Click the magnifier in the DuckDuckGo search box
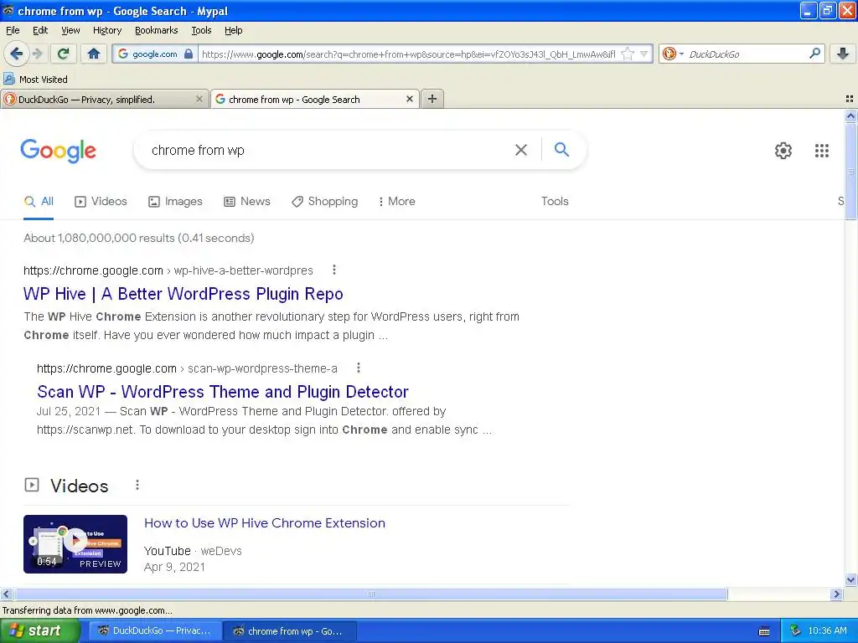The height and width of the screenshot is (643, 858). click(814, 54)
